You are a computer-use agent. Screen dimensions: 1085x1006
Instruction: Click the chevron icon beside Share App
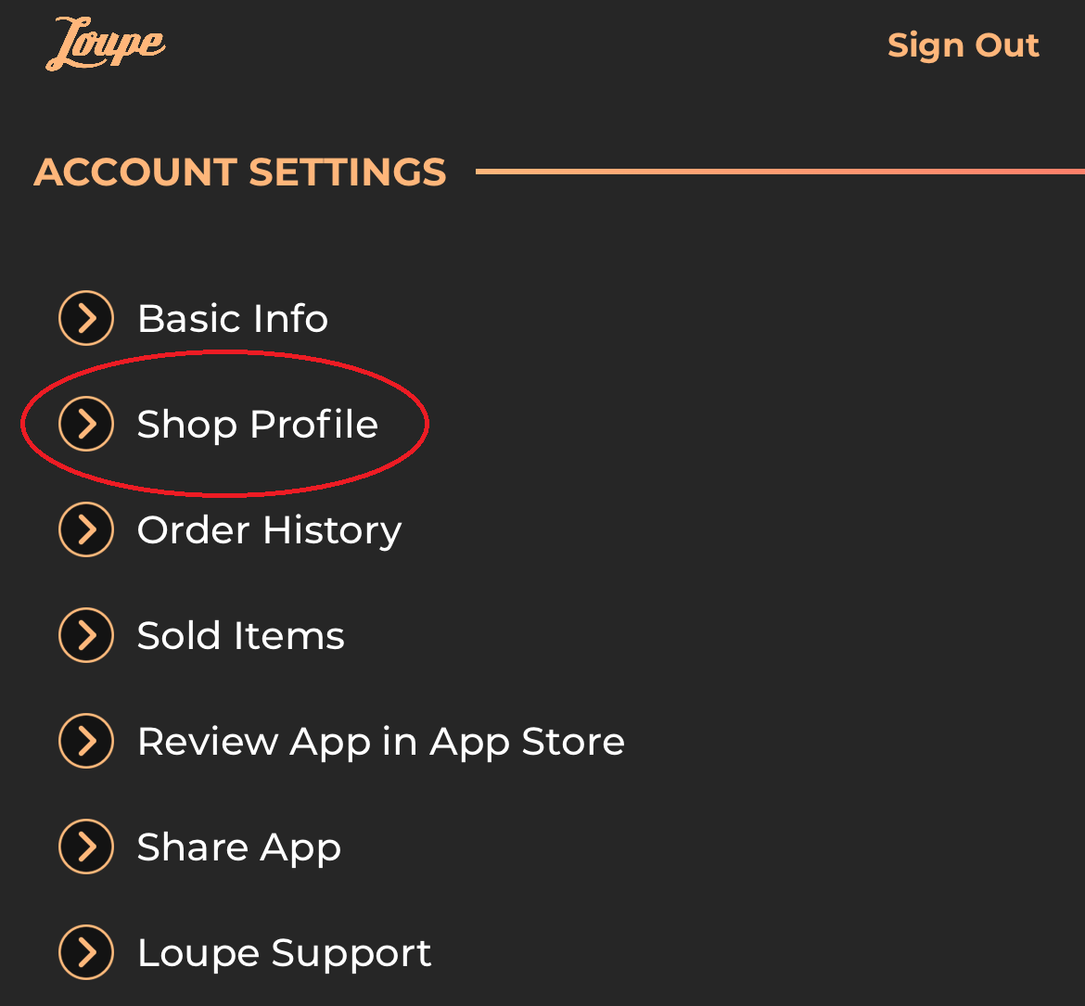click(85, 847)
